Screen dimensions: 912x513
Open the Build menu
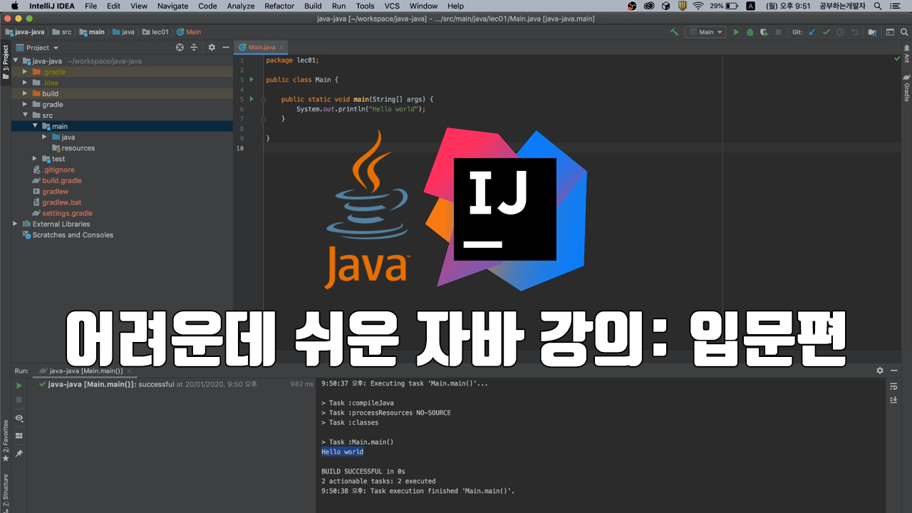coord(313,6)
